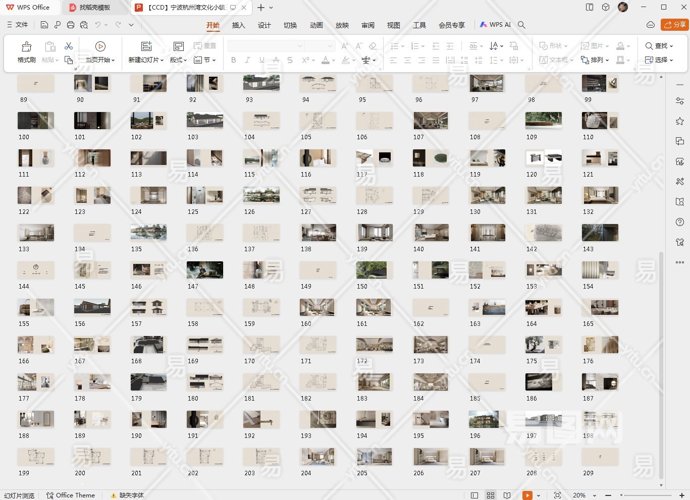Start slideshow from current slide (当页开始)
The image size is (690, 500).
click(x=100, y=47)
